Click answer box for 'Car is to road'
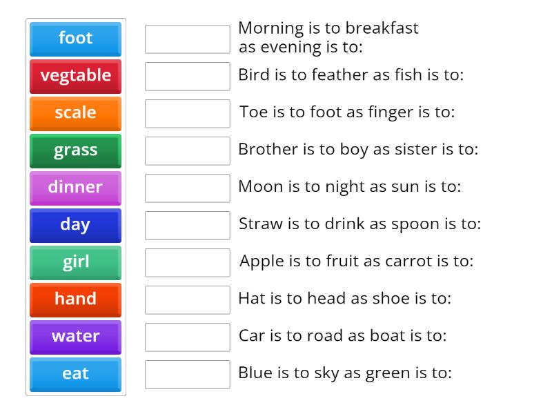Screen dimensions: 552x414 187,337
